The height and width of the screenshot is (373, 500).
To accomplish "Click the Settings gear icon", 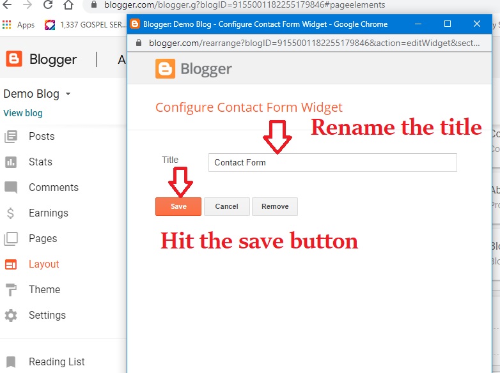I will [x=11, y=316].
